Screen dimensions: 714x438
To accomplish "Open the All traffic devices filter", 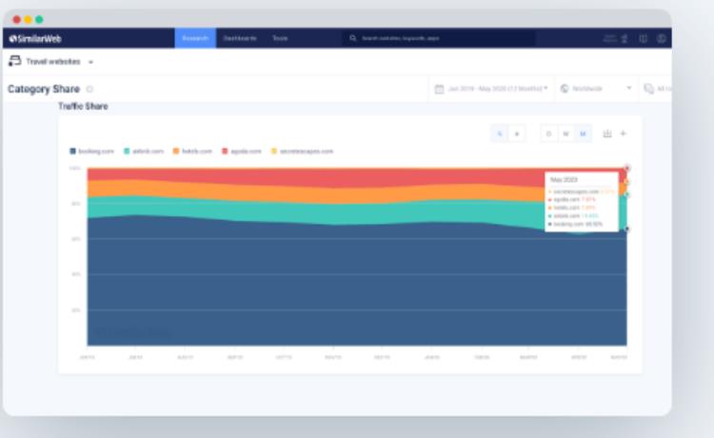I will 657,89.
